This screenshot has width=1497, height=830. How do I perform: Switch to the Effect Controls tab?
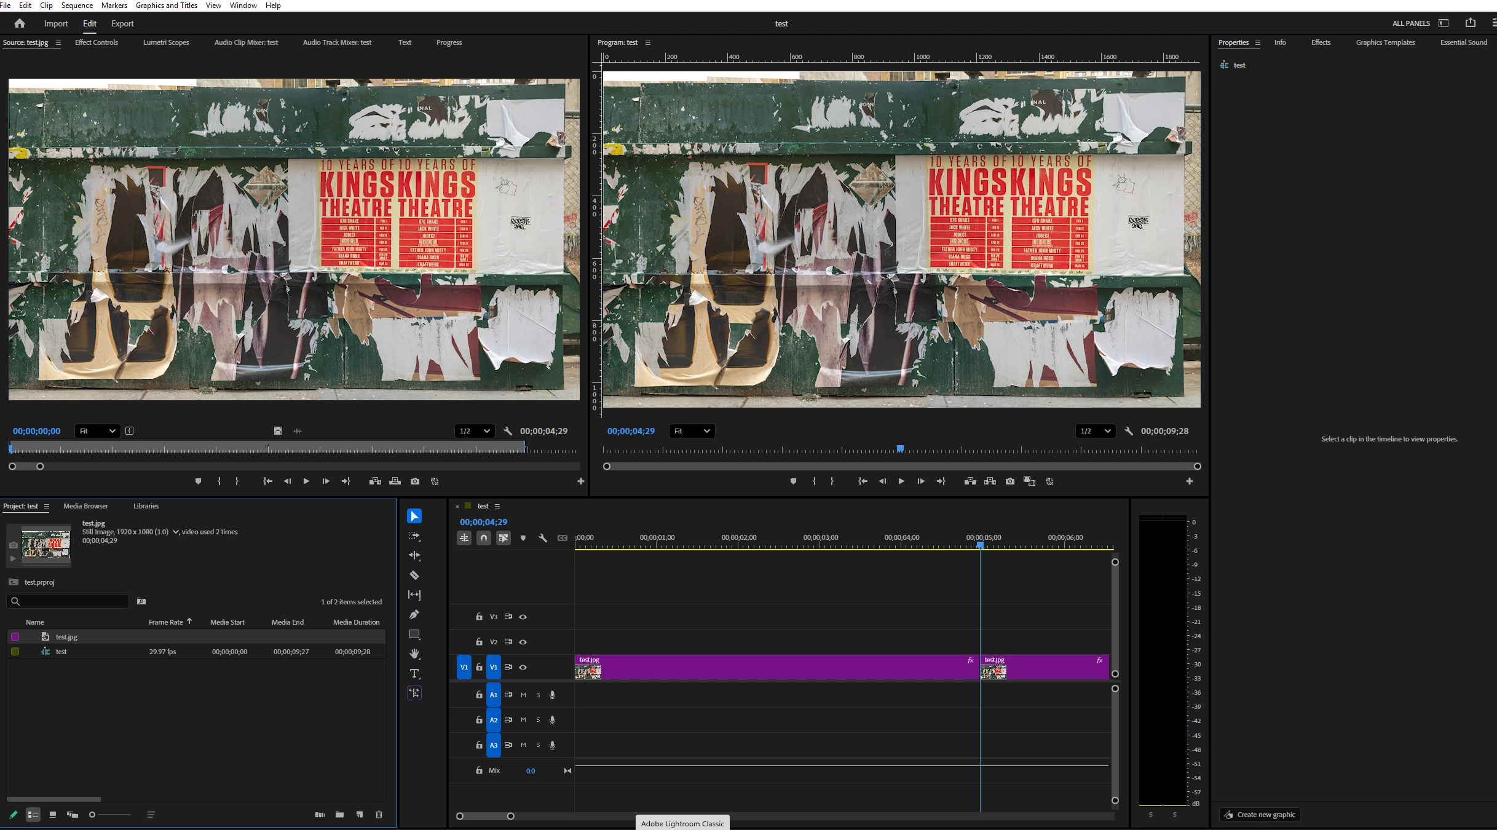(x=97, y=42)
